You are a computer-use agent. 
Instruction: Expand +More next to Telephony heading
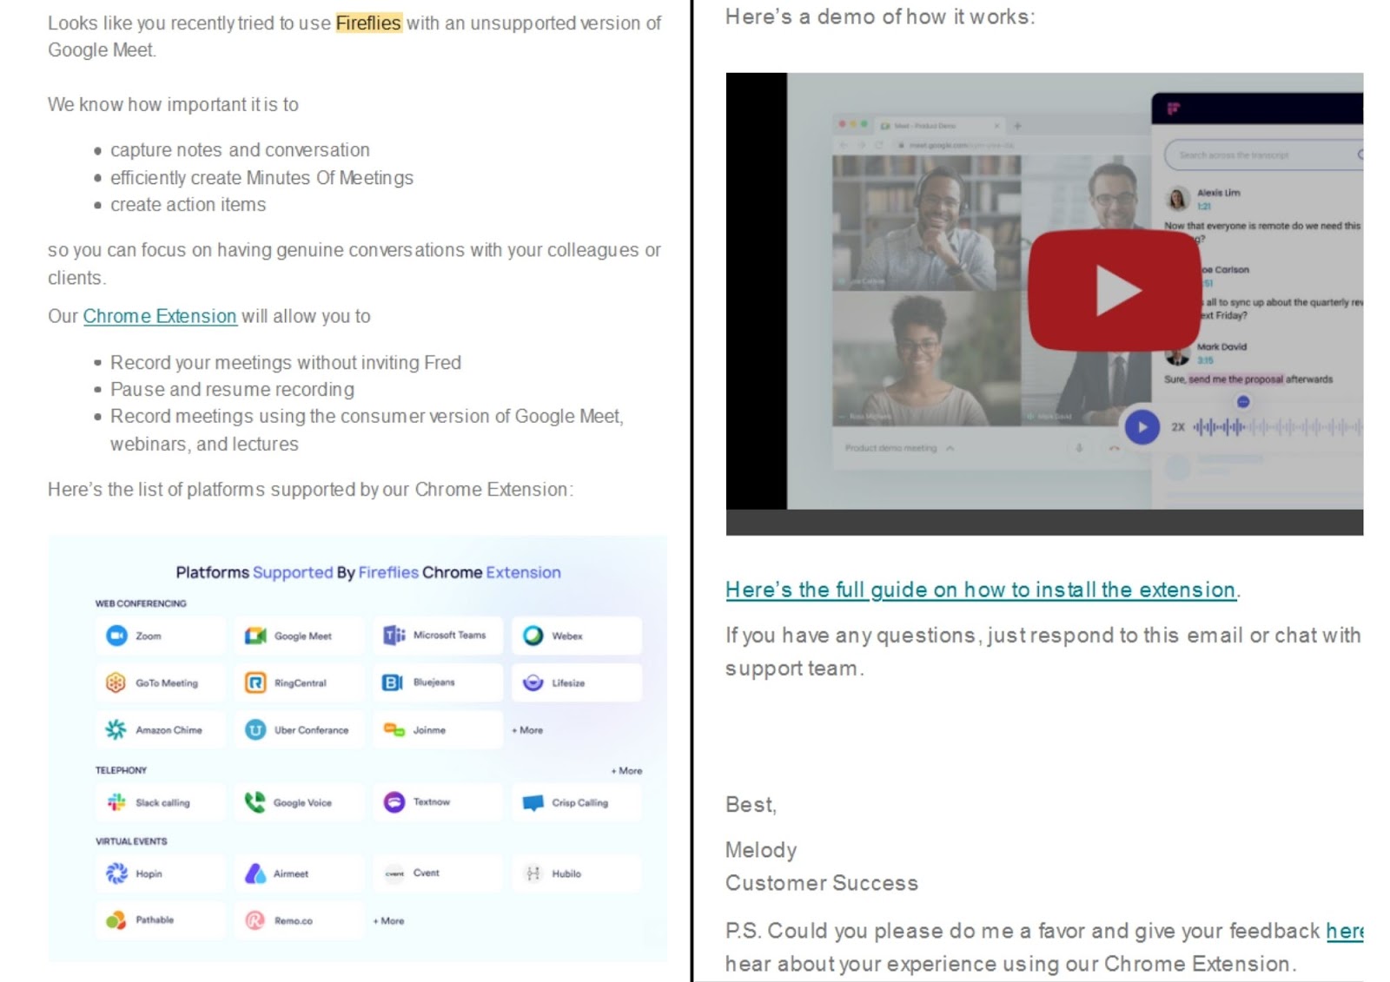(626, 771)
